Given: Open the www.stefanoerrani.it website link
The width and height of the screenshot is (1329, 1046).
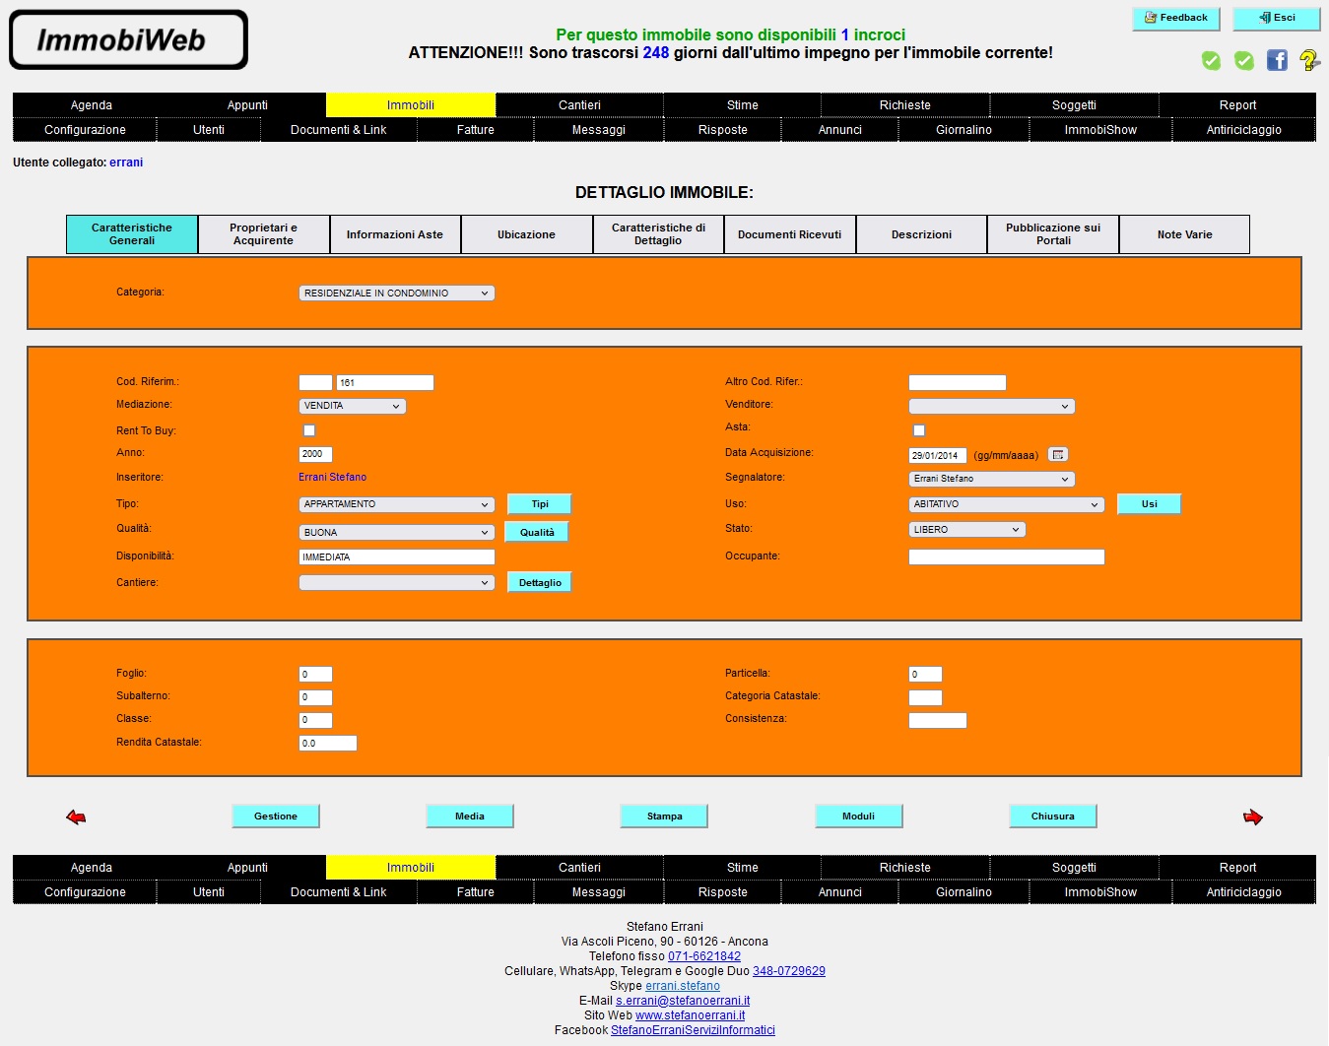Looking at the screenshot, I should click(690, 1015).
